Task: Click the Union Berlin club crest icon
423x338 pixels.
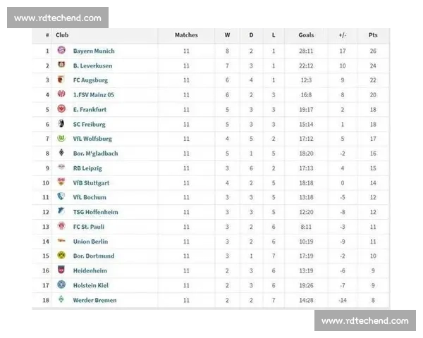Action: 61,242
